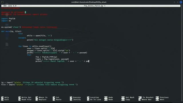Click the Siz notogri narsa kirgazdingiz print line
Image resolution: width=183 pixels, height=103 pixels.
[x=50, y=40]
